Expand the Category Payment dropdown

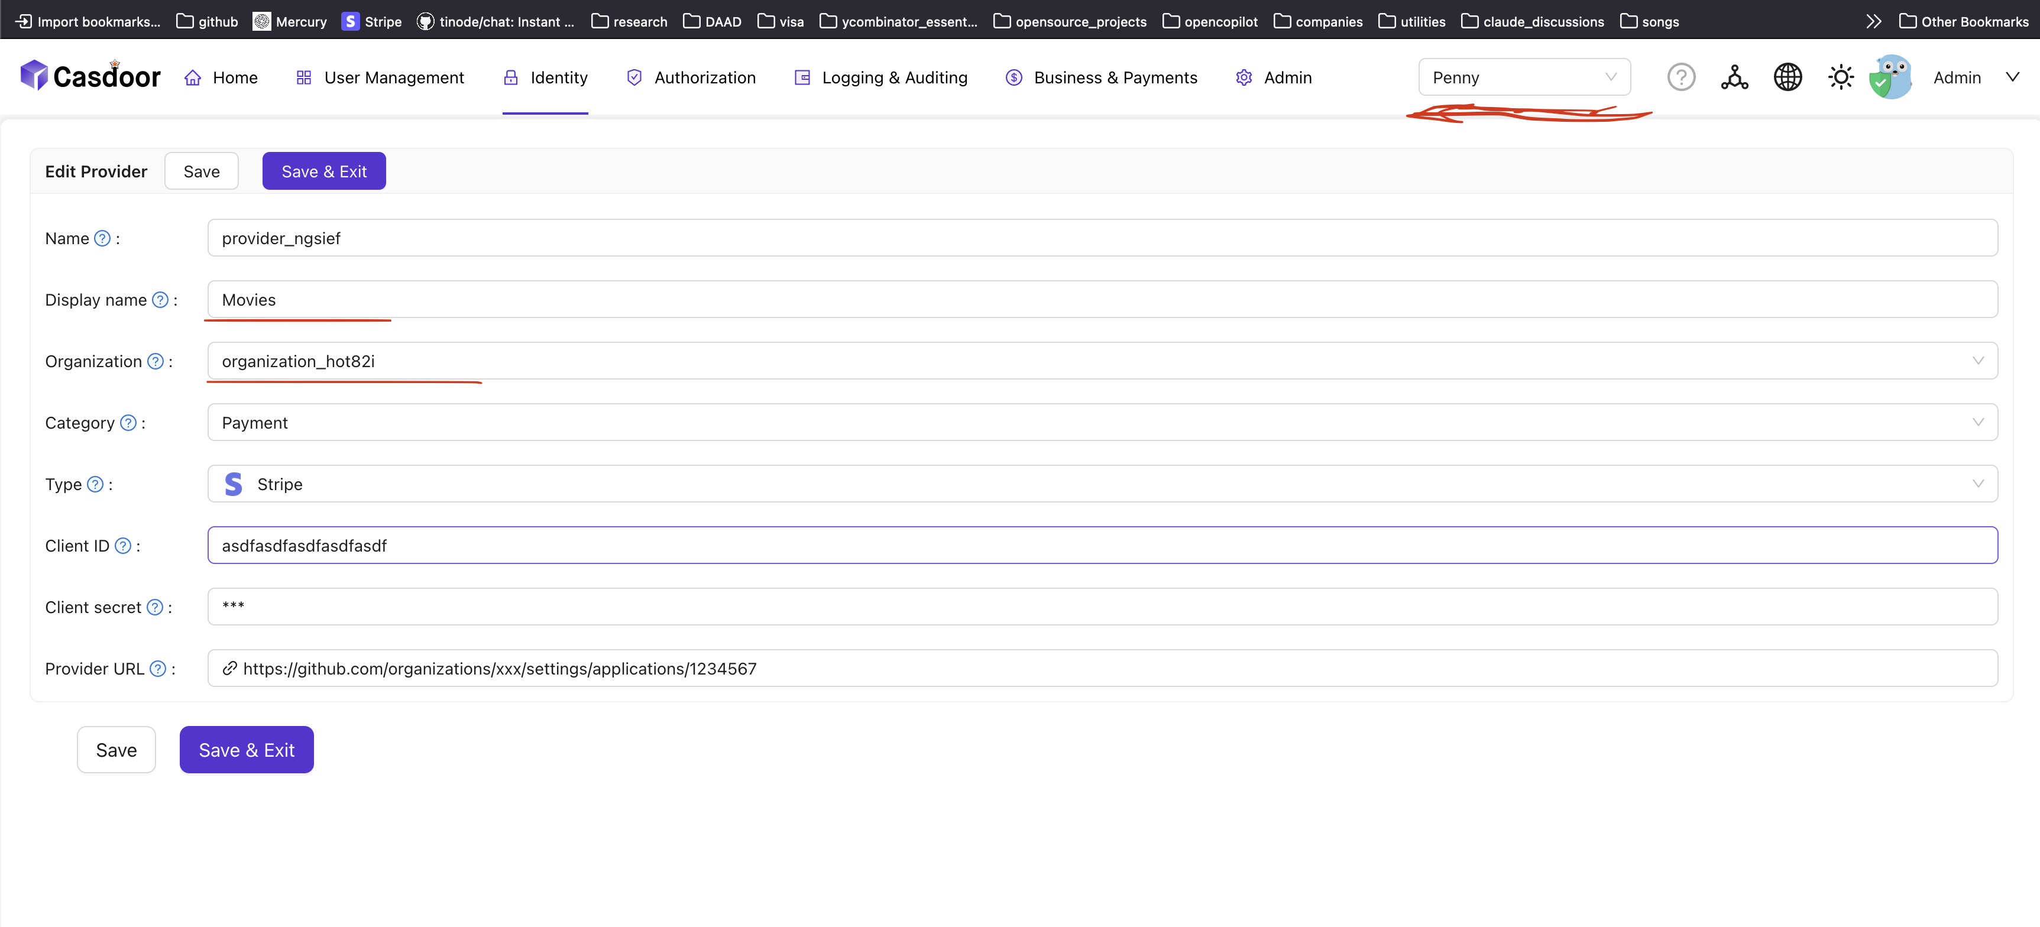point(1102,423)
